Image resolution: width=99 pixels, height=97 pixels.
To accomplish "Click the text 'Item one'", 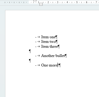I will 48,37.
